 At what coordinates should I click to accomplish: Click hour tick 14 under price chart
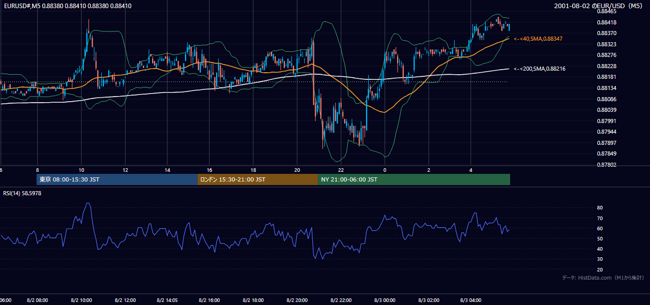click(x=167, y=170)
